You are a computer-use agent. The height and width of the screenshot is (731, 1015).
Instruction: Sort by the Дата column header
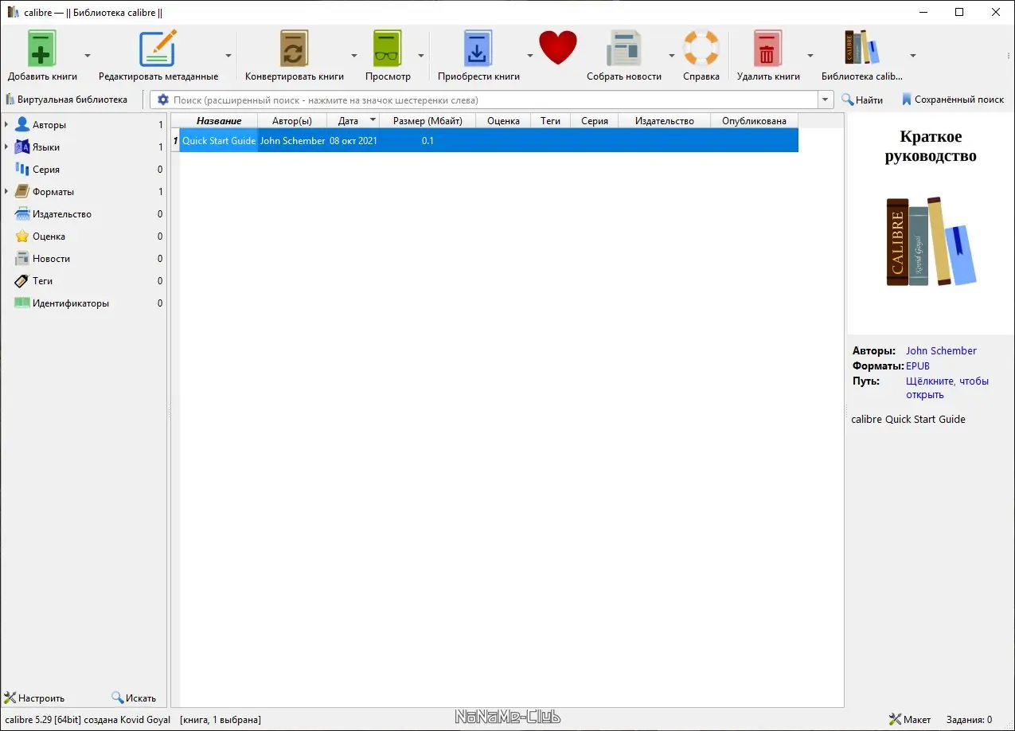353,121
